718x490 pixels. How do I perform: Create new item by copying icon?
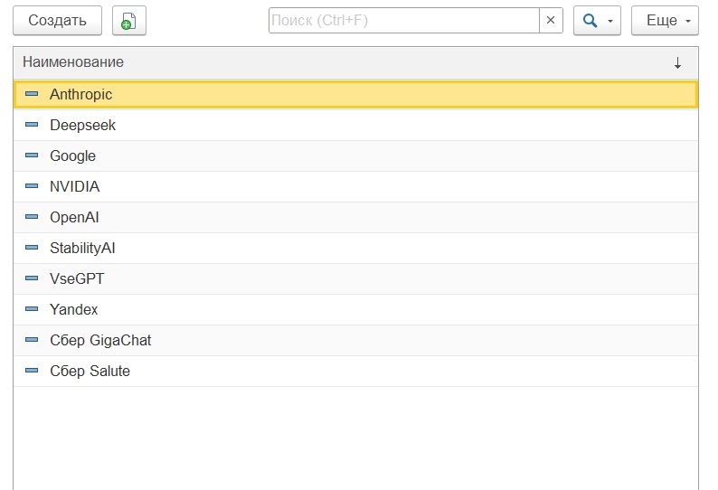click(129, 20)
